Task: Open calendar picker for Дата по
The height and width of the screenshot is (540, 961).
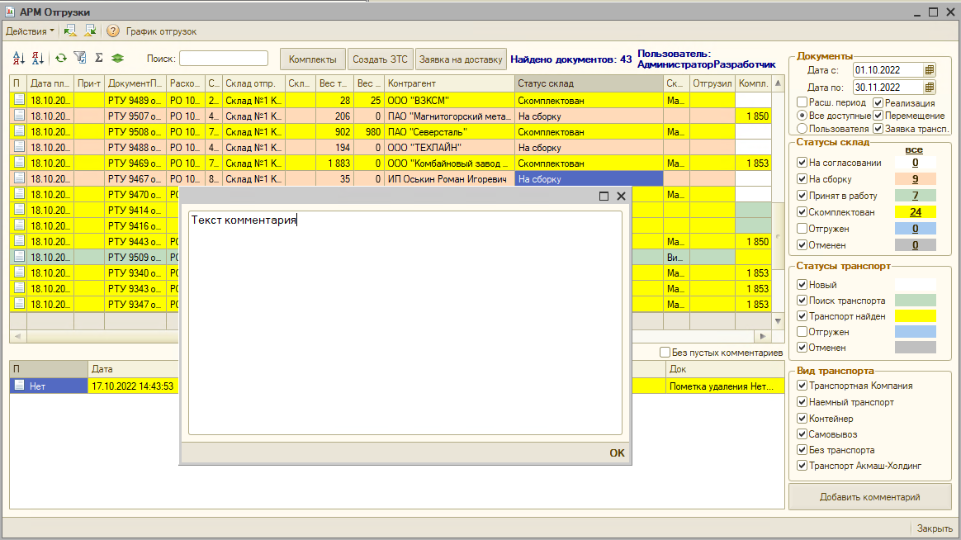Action: click(930, 87)
